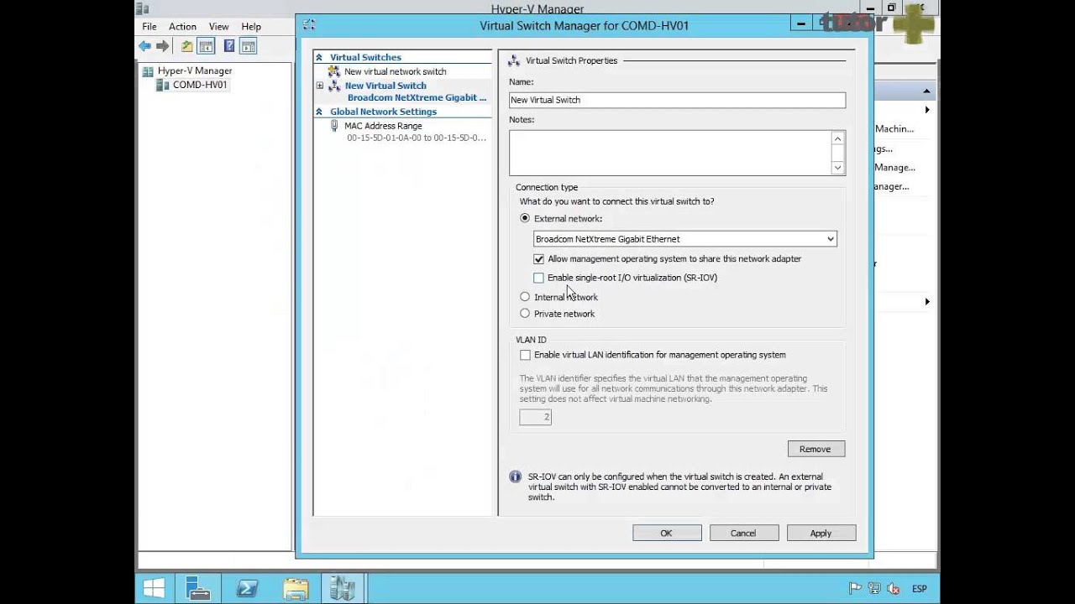
Task: Click Hyper-V Manager taskbar icon
Action: (x=342, y=588)
